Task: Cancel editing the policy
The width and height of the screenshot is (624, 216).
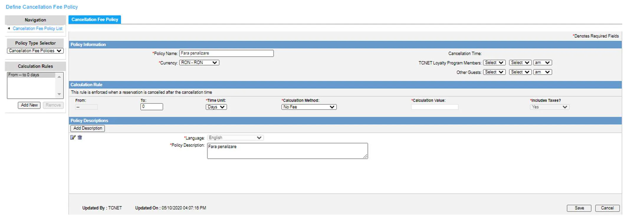Action: click(607, 208)
